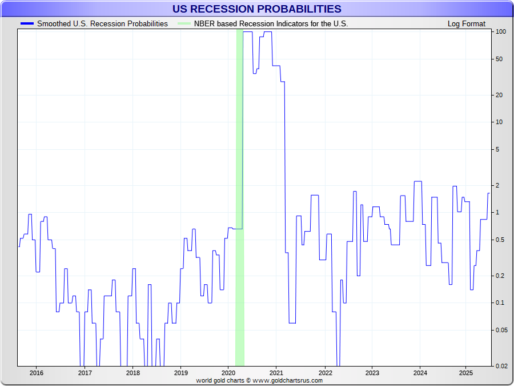This screenshot has height=386, width=514.
Task: Select legend text NBER based Recession Indicators
Action: [x=271, y=23]
